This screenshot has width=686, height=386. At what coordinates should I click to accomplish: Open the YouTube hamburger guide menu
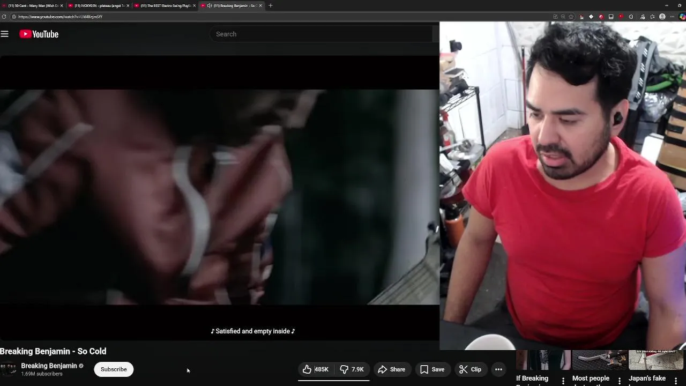tap(5, 34)
